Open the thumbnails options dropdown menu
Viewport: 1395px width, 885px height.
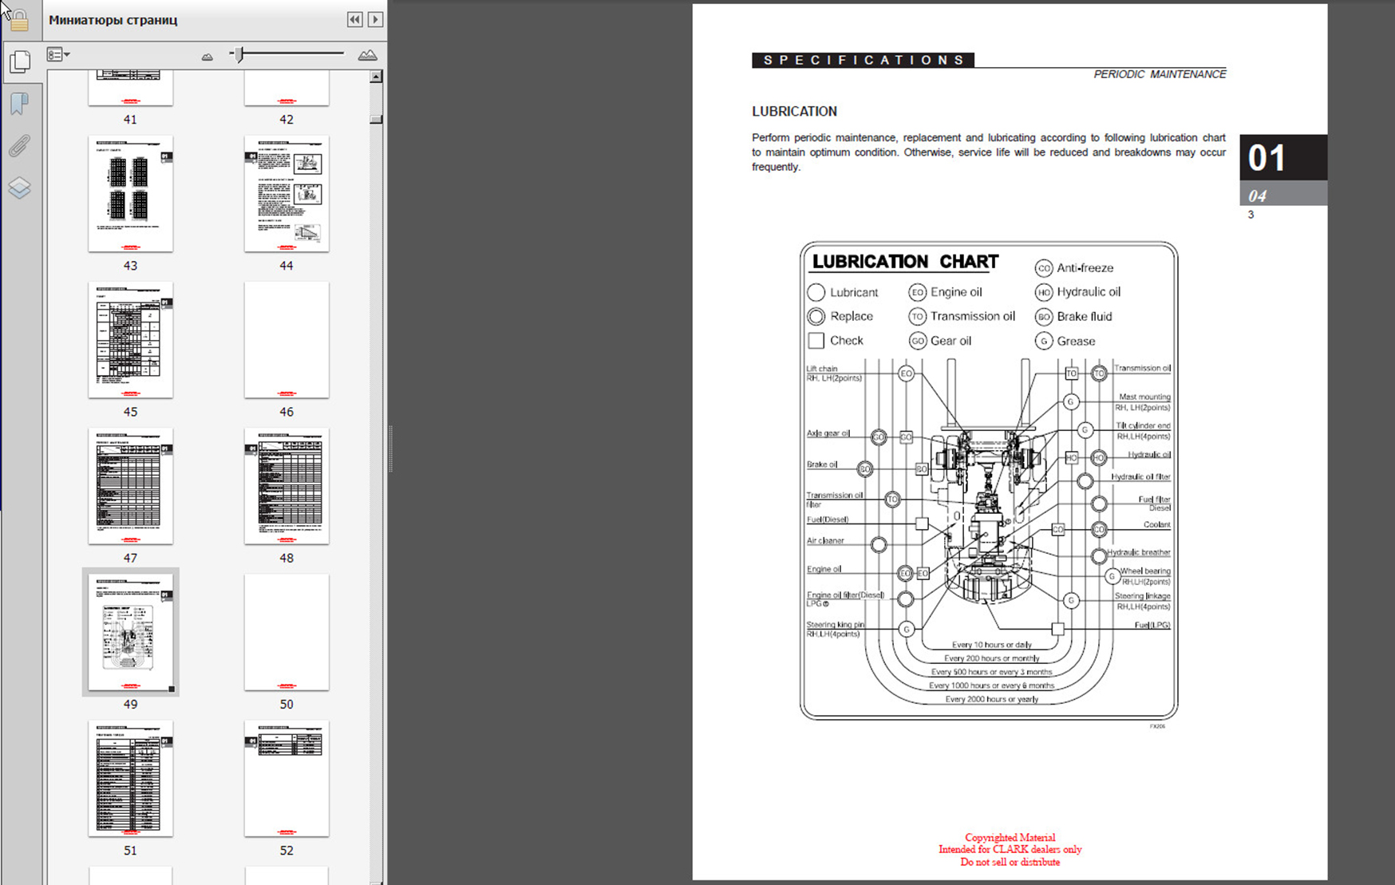click(58, 55)
